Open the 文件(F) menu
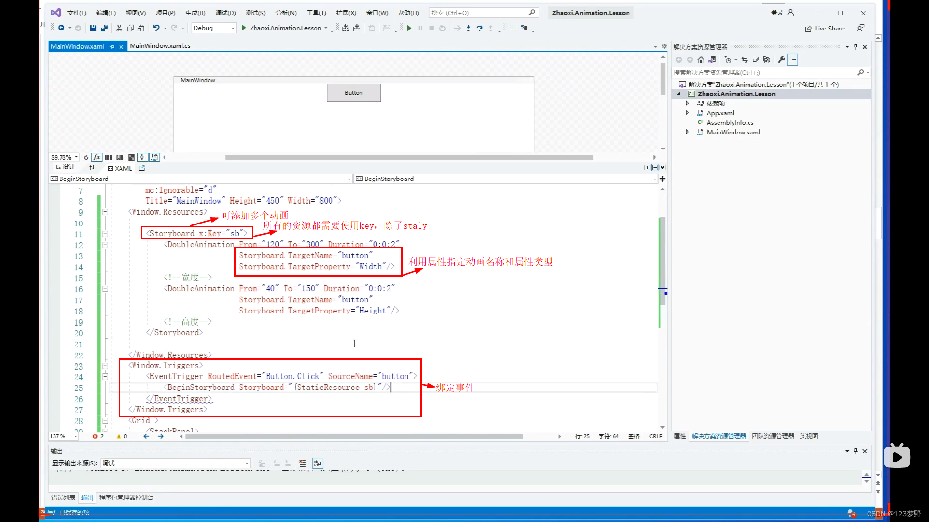929x522 pixels. [76, 13]
